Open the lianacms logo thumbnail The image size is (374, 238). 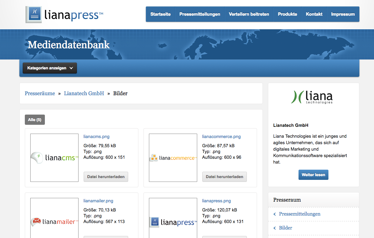click(54, 158)
